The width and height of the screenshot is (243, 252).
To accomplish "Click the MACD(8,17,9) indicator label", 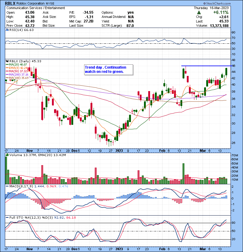I will [21, 186].
